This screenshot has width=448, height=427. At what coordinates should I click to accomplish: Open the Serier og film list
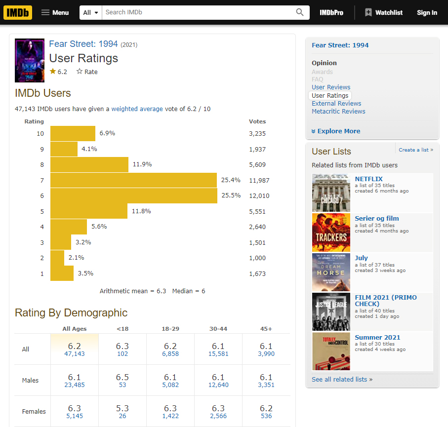(376, 219)
